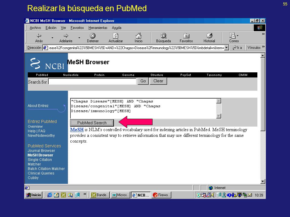
Task: Click the PubMed Search button
Action: 92,123
